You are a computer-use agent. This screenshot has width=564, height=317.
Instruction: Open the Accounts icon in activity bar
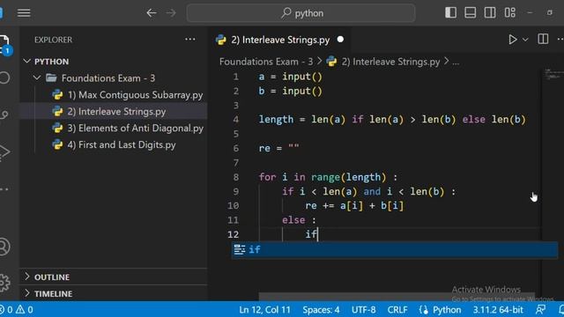click(x=4, y=247)
